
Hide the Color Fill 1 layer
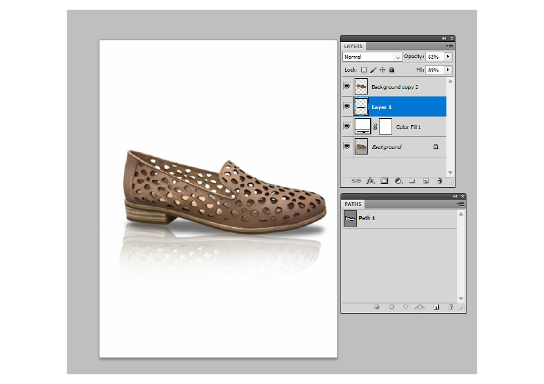347,126
